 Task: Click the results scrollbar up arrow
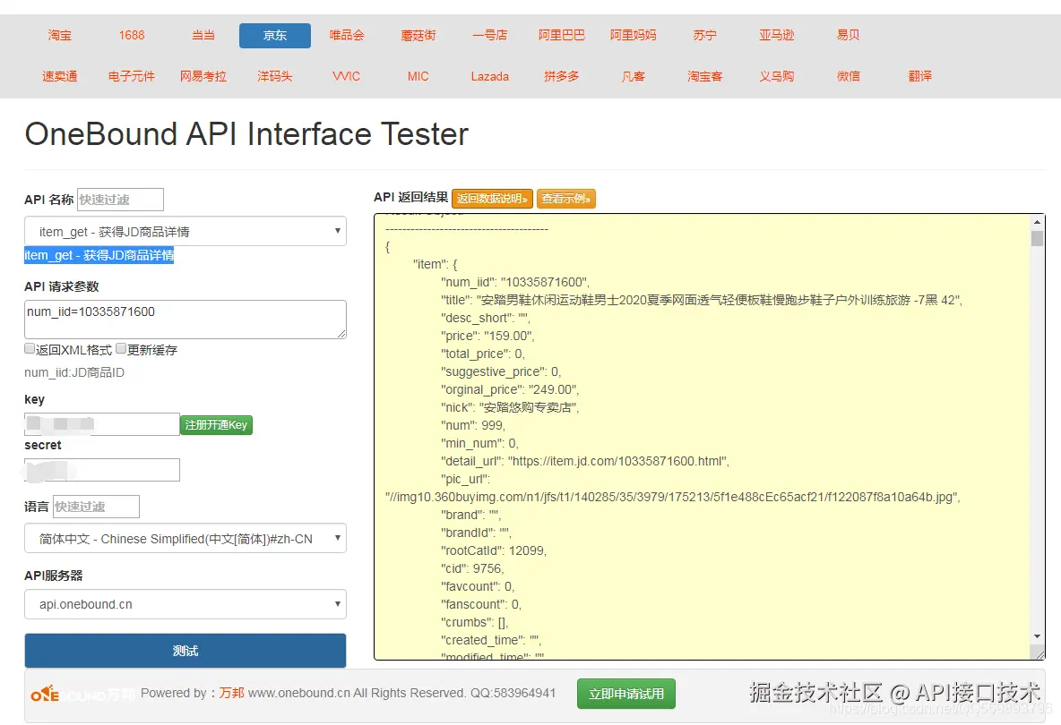pyautogui.click(x=1037, y=221)
